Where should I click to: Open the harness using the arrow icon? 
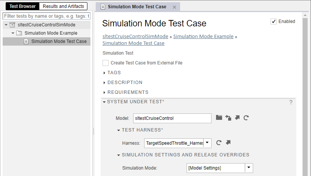click(228, 142)
